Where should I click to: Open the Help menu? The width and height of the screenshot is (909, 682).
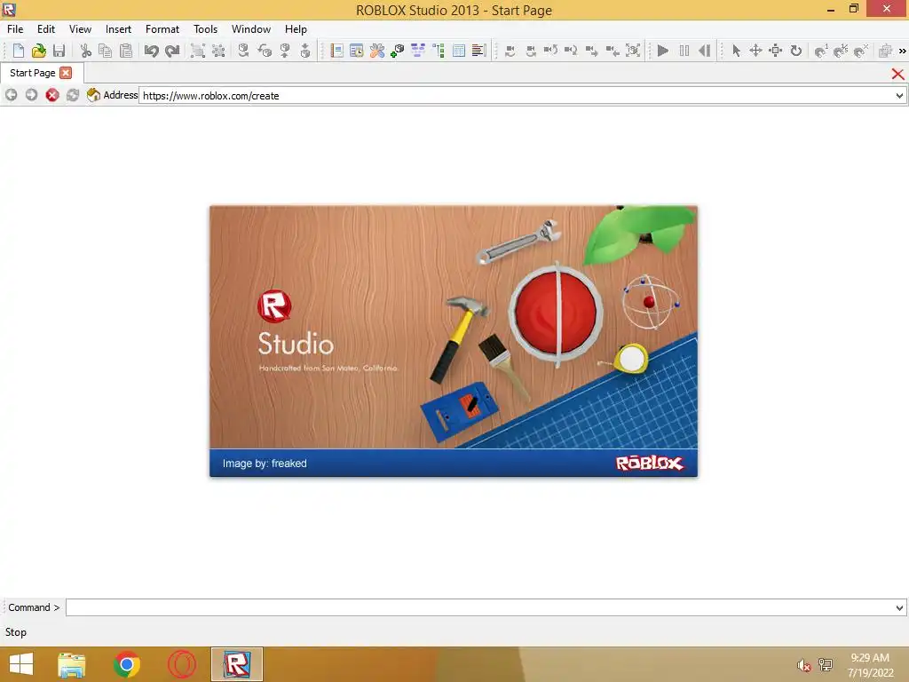[x=296, y=29]
